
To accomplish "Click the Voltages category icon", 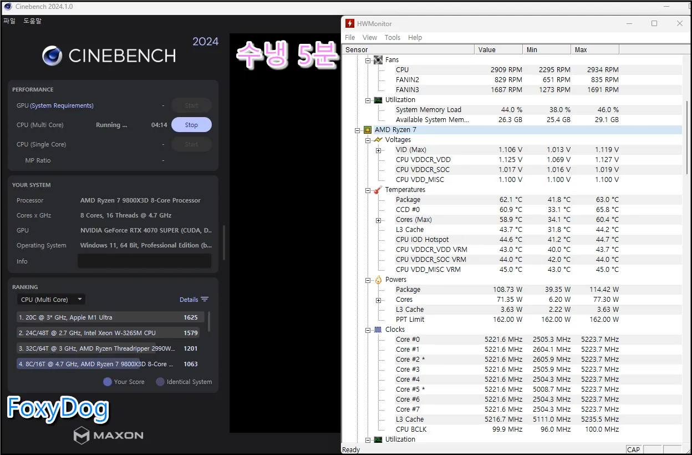I will pyautogui.click(x=378, y=140).
